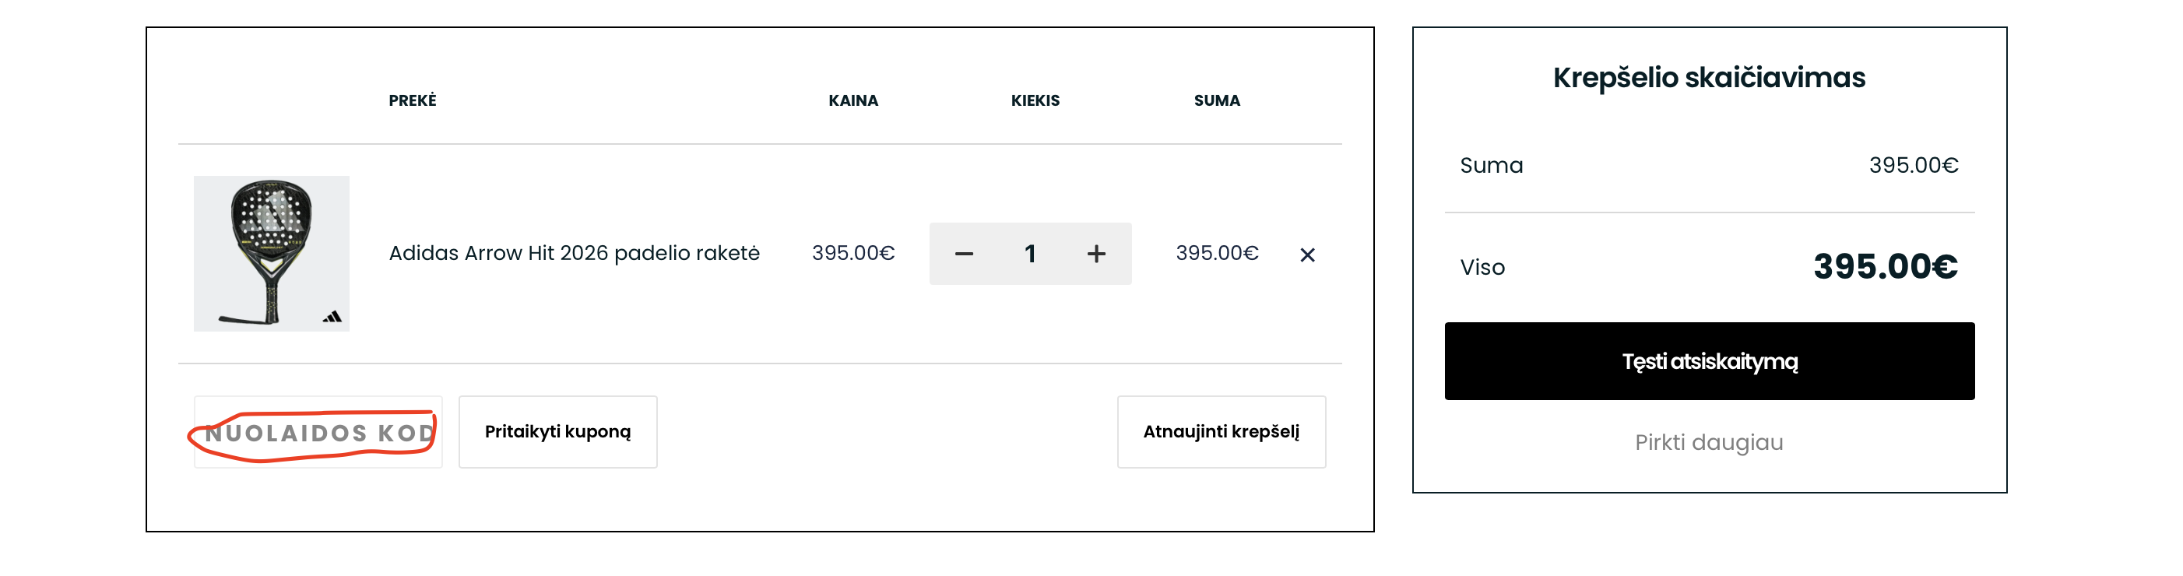Screen dimensions: 2183x576
Task: Click the Krepšelio skaičiavimas heading
Action: (1708, 78)
